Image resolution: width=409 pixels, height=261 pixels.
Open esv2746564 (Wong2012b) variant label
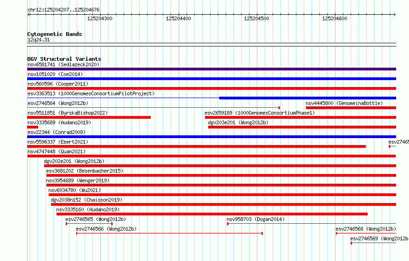point(58,103)
